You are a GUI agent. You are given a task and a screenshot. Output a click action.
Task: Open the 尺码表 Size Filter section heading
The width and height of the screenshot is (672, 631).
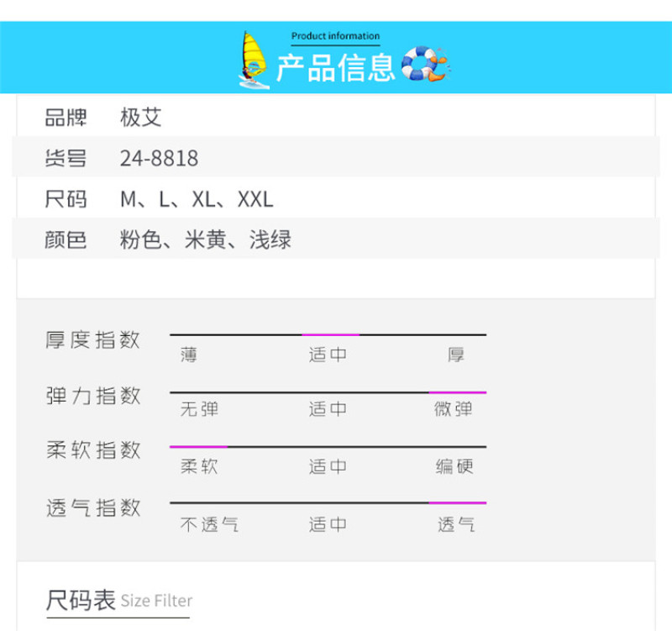pyautogui.click(x=118, y=601)
